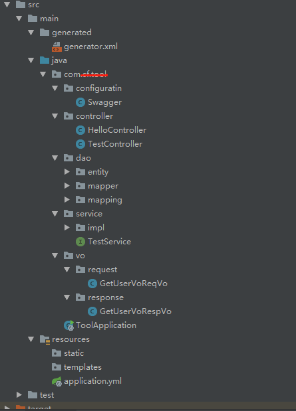Collapse the controller package
The height and width of the screenshot is (411, 296).
[55, 116]
